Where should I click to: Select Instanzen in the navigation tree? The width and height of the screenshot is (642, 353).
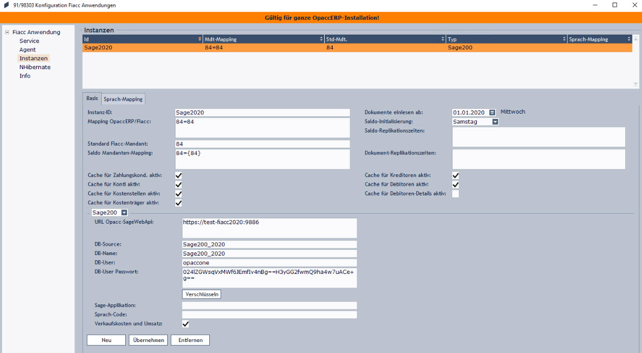coord(34,59)
